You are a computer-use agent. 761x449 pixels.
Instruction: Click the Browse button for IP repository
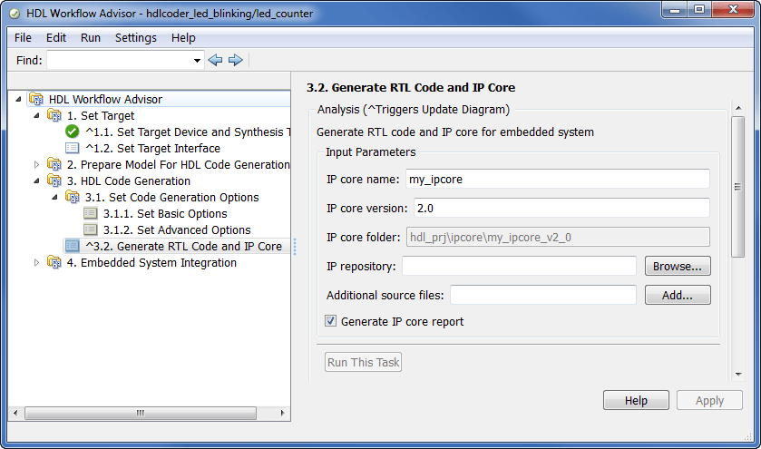(678, 267)
